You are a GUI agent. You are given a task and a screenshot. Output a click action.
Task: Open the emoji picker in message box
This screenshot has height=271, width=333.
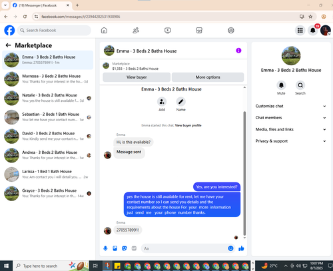pyautogui.click(x=230, y=248)
